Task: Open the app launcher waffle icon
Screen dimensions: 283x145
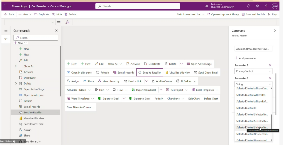Action: [x=6, y=6]
